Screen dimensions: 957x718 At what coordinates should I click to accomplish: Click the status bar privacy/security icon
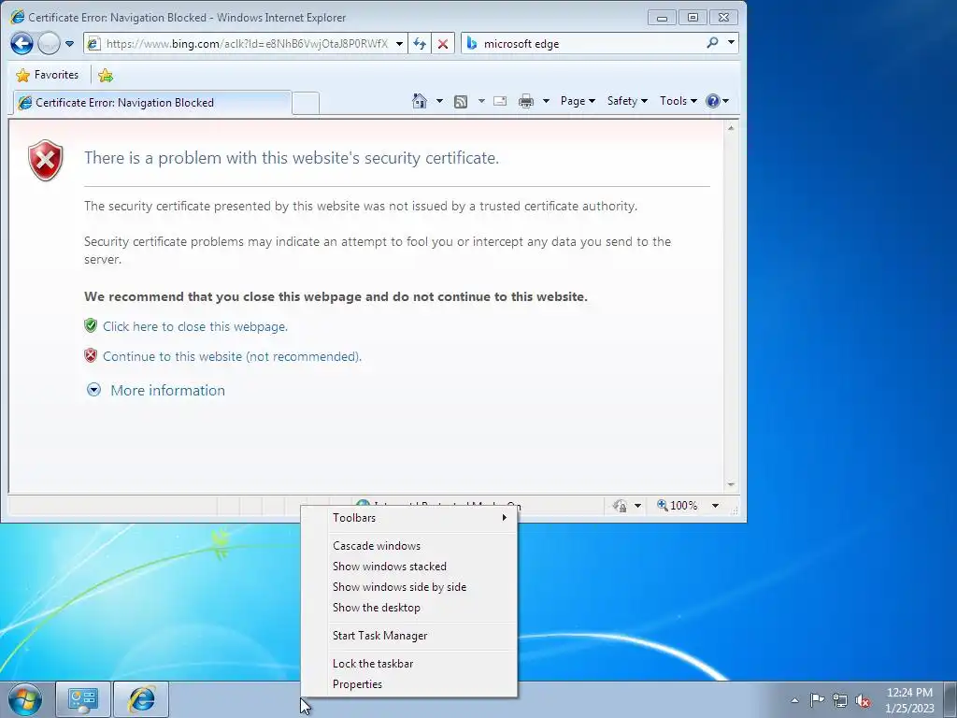click(621, 506)
